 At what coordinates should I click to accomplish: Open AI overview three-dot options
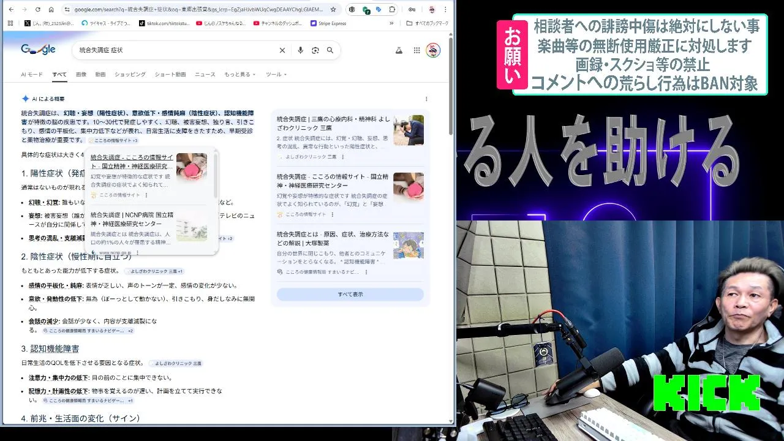click(426, 99)
